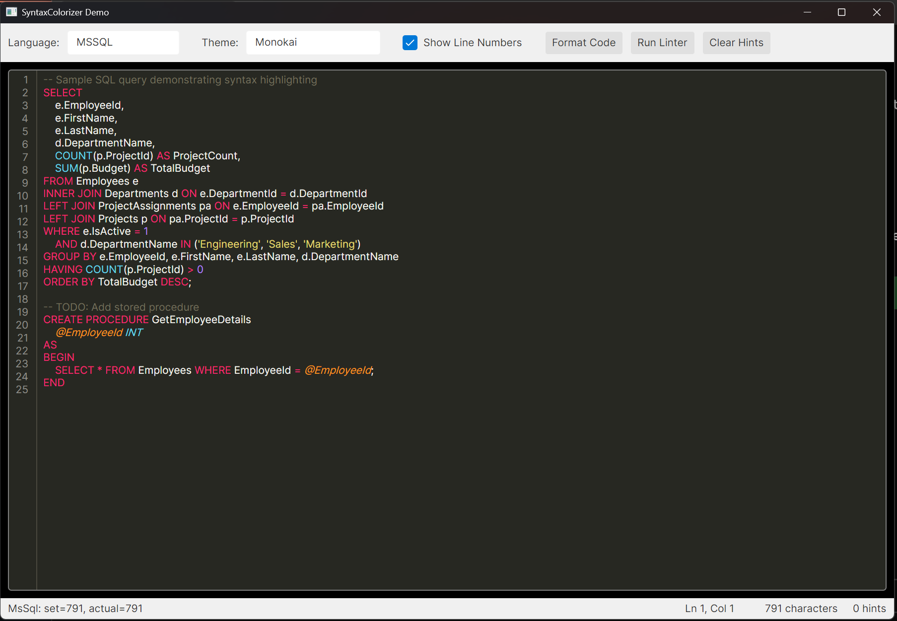The height and width of the screenshot is (621, 897).
Task: Click the Format Code button
Action: coord(583,43)
